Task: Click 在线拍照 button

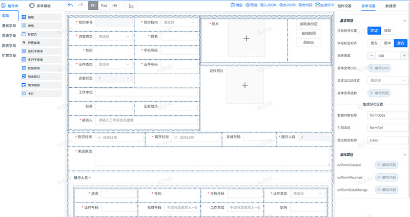Action: click(309, 33)
